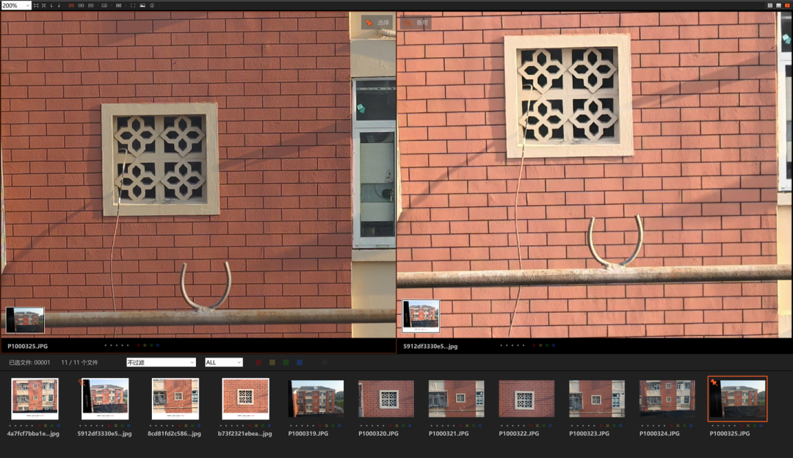Filter by the red color label
The height and width of the screenshot is (458, 793).
point(258,363)
